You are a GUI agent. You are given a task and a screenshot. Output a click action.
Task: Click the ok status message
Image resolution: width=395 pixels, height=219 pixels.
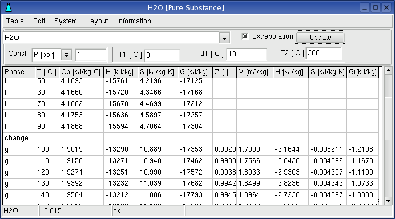148,211
